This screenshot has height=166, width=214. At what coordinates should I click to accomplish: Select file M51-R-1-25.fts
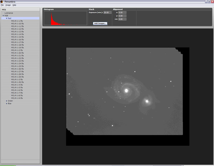17,66
